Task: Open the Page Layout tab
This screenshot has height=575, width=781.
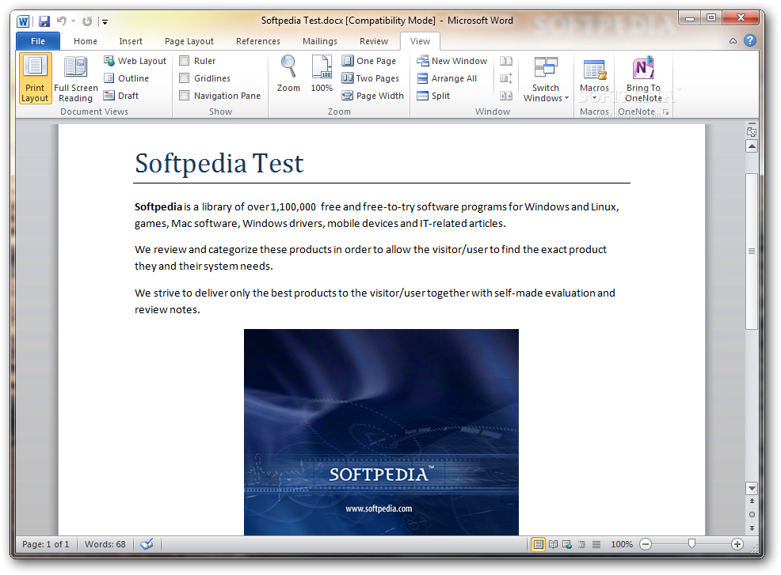Action: [x=189, y=41]
